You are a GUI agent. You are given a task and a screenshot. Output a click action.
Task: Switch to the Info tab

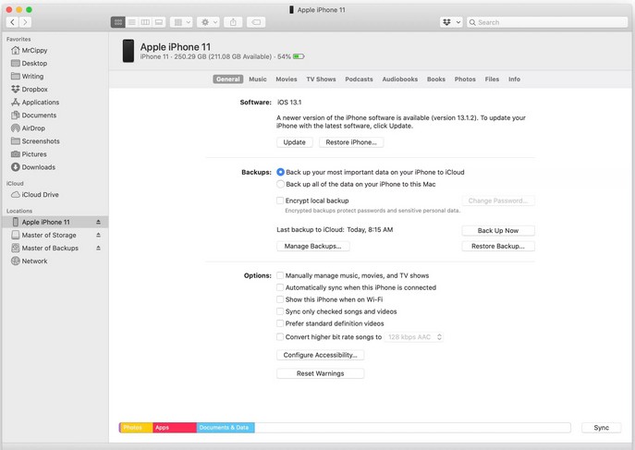click(x=514, y=79)
